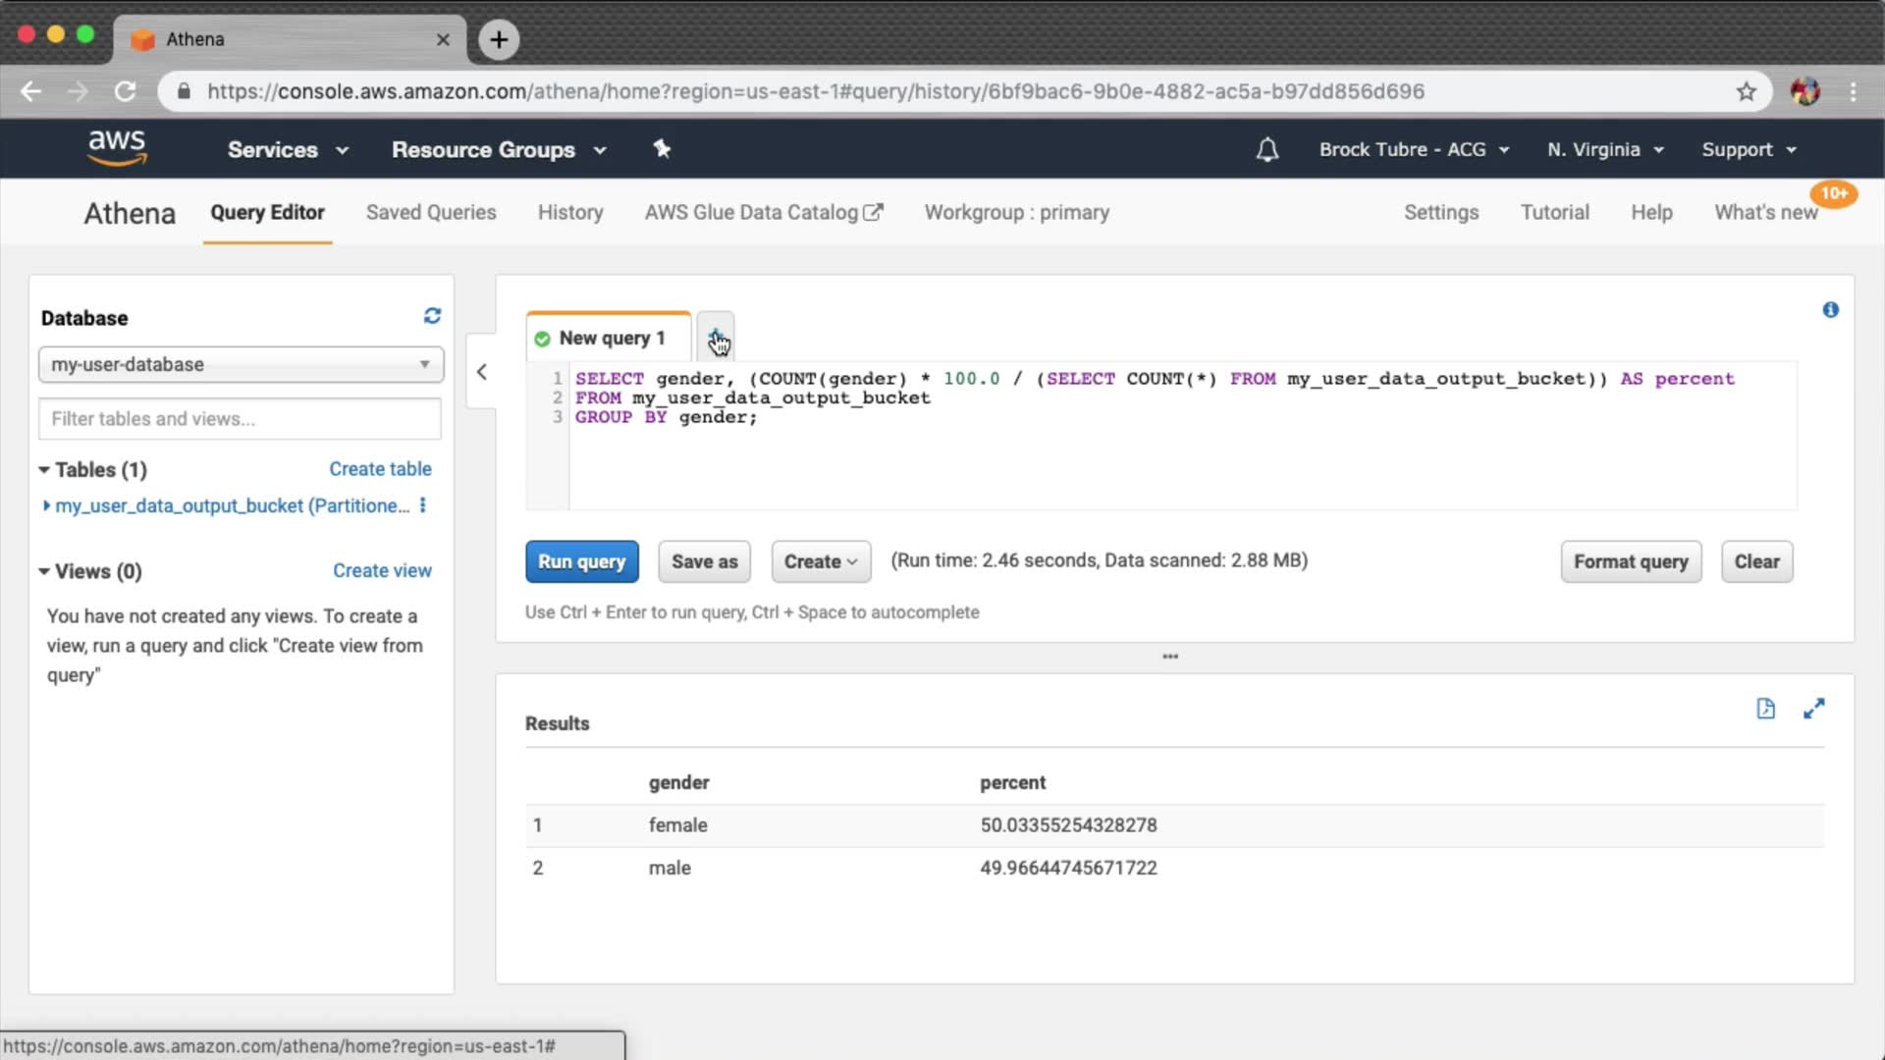Open the Create dropdown button

tap(820, 561)
